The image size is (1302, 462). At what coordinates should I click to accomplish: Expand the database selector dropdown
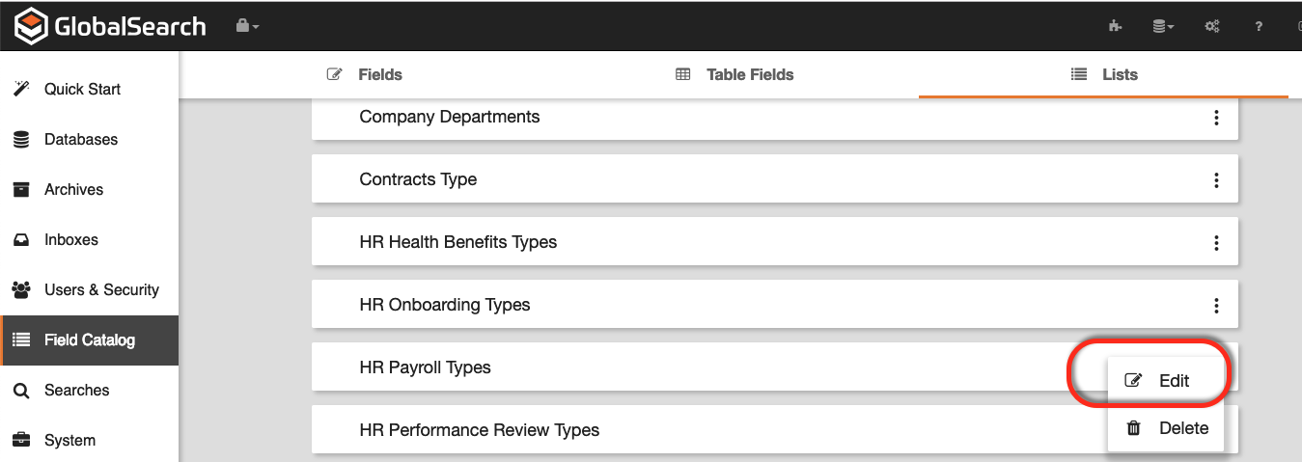[x=1163, y=26]
